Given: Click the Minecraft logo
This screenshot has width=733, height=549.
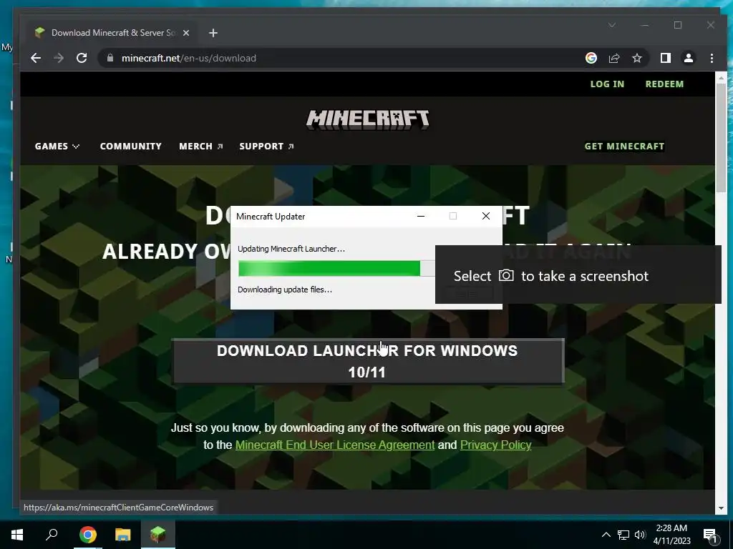Looking at the screenshot, I should pyautogui.click(x=367, y=119).
